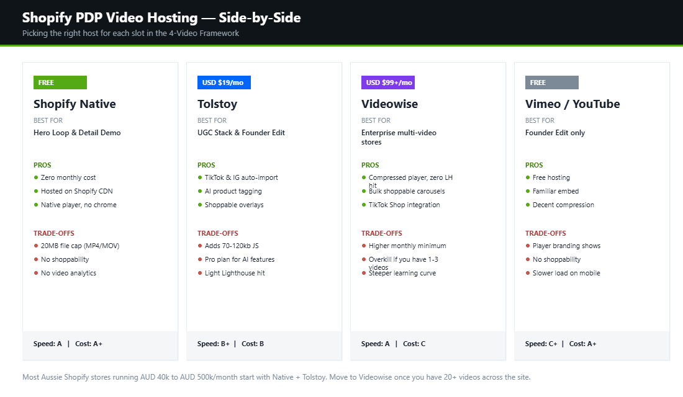683x397 pixels.
Task: Click 'AI product tagging' item
Action: point(233,191)
